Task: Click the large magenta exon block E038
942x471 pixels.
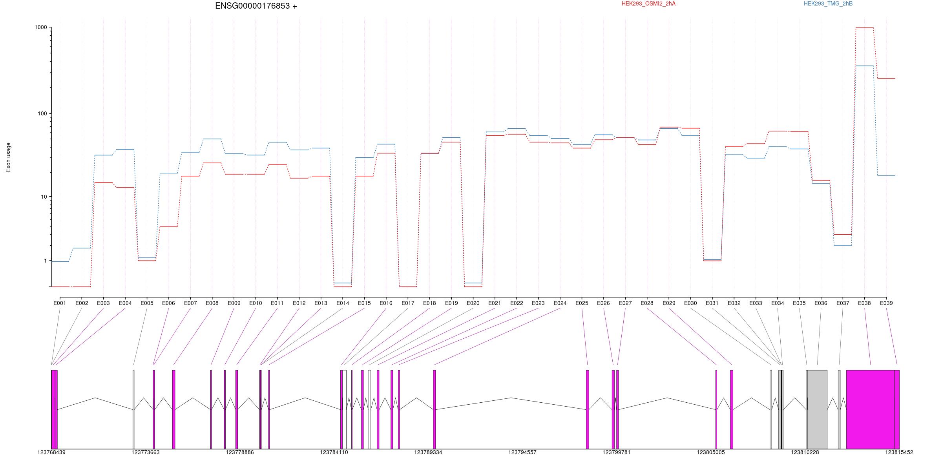Action: (x=871, y=409)
